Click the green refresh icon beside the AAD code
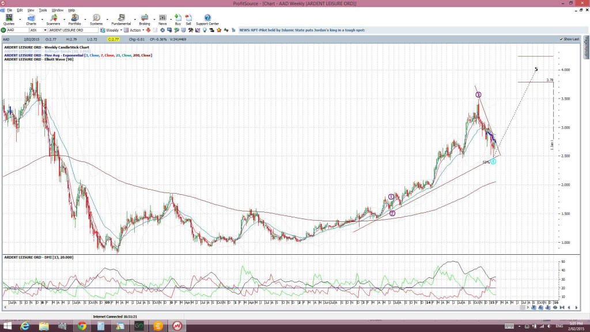This screenshot has height=332, width=590. [3, 30]
